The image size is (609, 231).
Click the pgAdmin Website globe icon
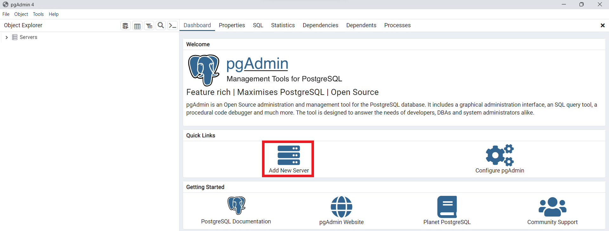pos(342,207)
